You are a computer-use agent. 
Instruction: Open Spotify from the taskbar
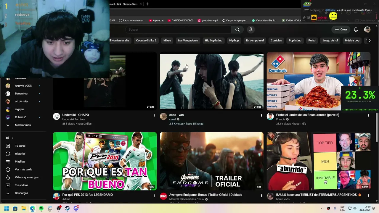point(41,208)
